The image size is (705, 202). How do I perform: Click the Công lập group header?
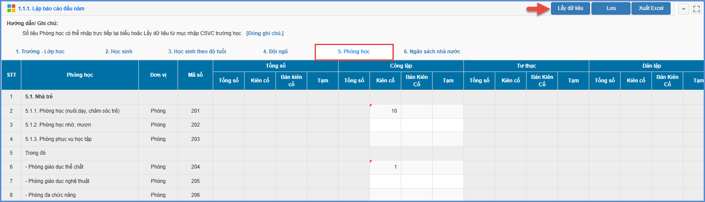pyautogui.click(x=401, y=66)
